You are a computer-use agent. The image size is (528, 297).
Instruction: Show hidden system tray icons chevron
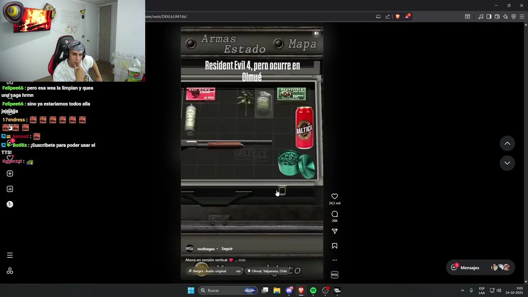(x=462, y=290)
